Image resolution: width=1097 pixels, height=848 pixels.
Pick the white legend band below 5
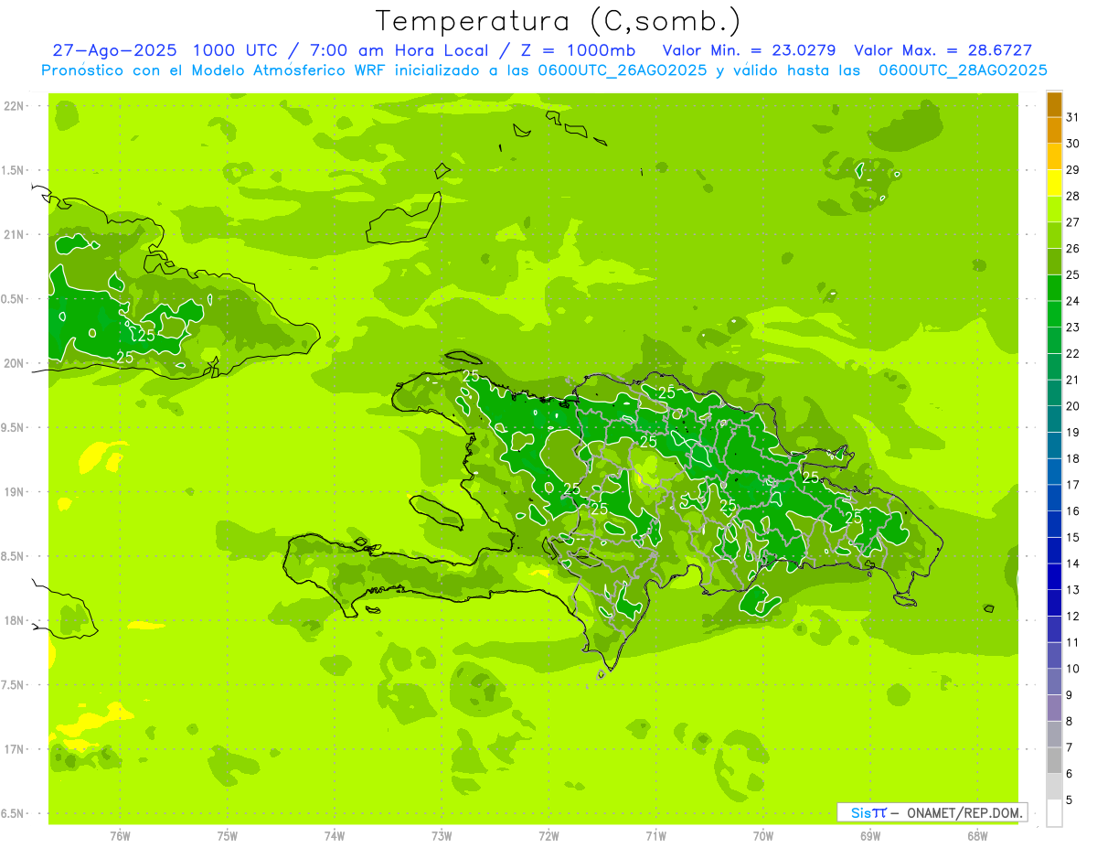pyautogui.click(x=1054, y=813)
